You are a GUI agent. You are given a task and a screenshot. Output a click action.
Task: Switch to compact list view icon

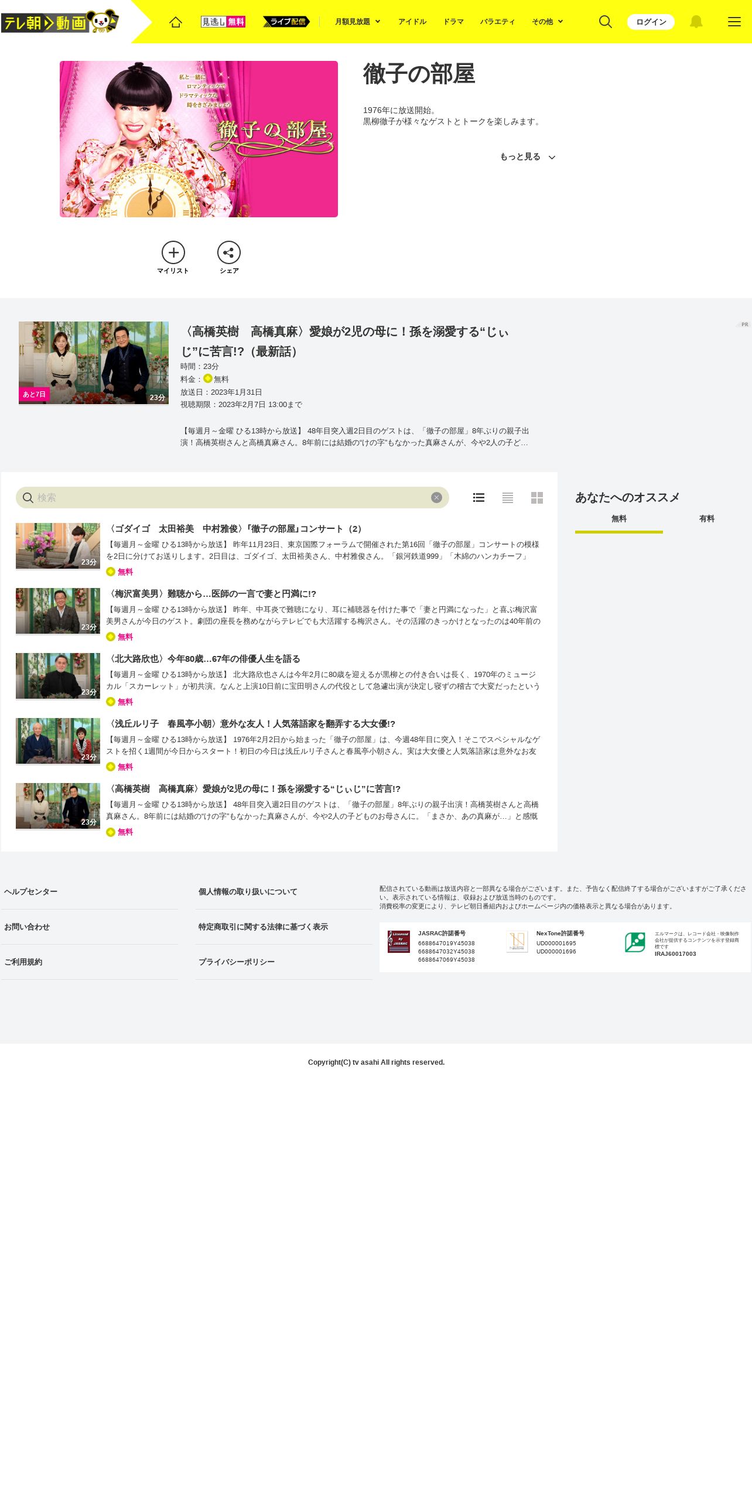[508, 498]
